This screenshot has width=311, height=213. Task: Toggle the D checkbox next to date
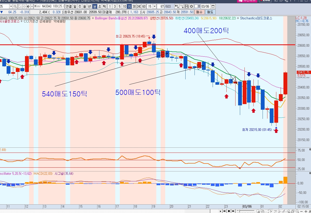click(196, 6)
